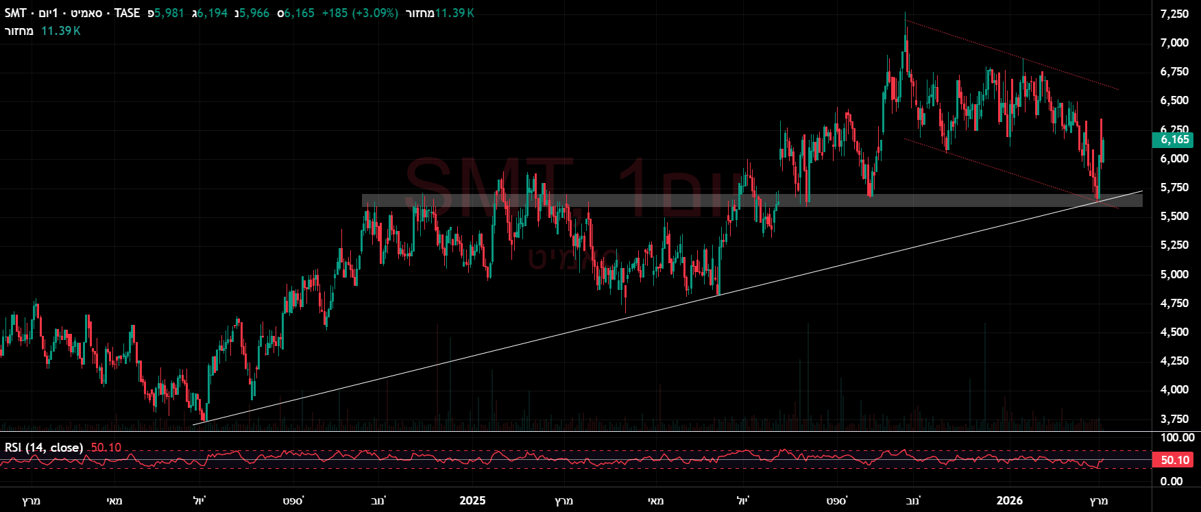
Task: Click the 6,750 price axis label
Action: click(1174, 71)
